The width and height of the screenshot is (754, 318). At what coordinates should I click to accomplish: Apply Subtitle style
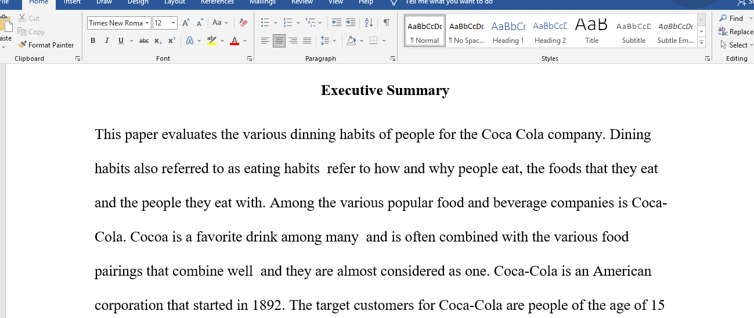[x=634, y=31]
